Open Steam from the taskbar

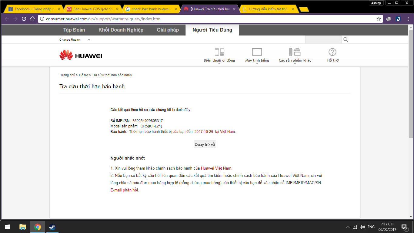point(52,227)
